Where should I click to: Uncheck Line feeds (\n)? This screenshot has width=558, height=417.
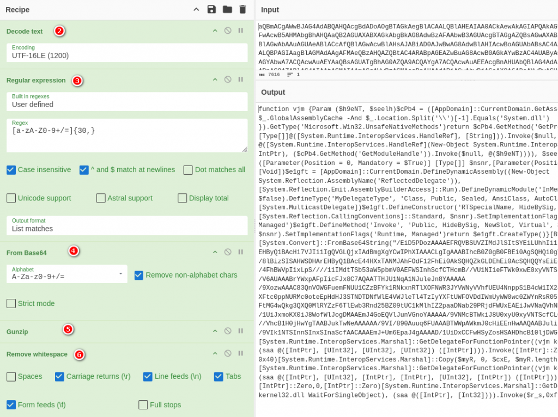[148, 377]
